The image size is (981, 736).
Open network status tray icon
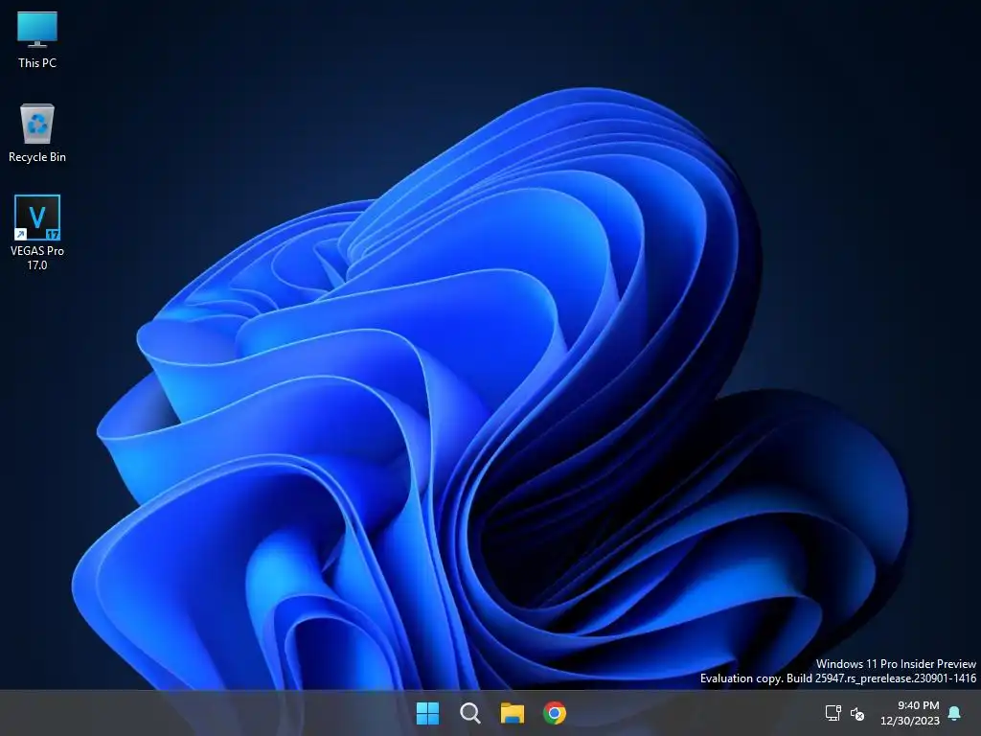tap(833, 713)
